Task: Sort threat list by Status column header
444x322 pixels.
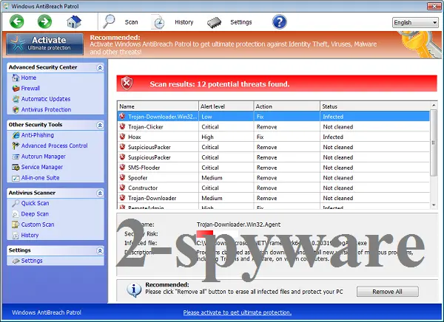Action: click(375, 106)
